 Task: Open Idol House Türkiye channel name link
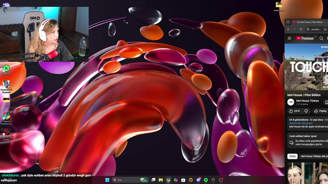pyautogui.click(x=307, y=101)
